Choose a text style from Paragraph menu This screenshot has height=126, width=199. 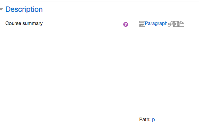pyautogui.click(x=156, y=23)
